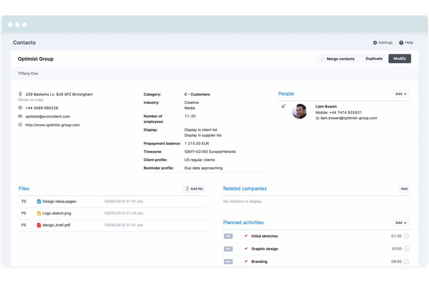The height and width of the screenshot is (285, 429).
Task: Click the link icon in Merge contacts
Action: pos(323,59)
